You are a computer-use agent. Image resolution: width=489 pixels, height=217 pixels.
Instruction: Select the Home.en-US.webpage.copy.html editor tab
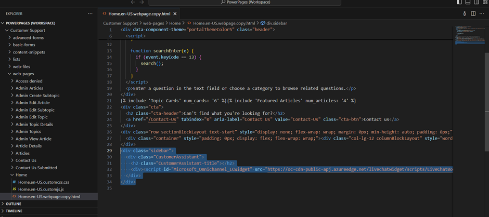tap(139, 13)
